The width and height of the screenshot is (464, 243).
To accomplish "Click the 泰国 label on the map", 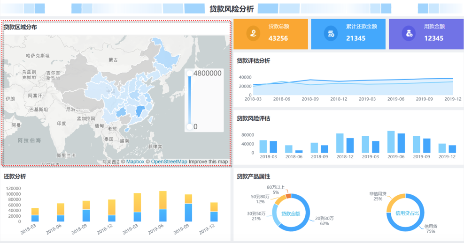I will 108,139.
